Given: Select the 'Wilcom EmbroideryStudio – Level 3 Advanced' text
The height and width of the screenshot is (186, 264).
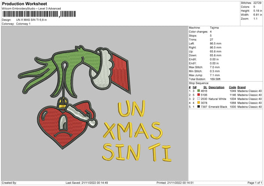Looking at the screenshot, I should (31, 9).
